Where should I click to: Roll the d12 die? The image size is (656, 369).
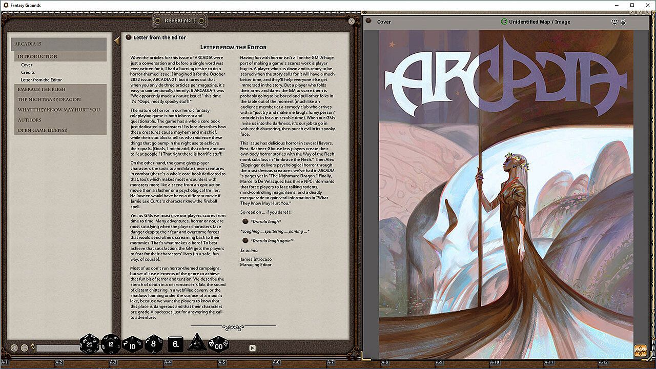point(111,344)
